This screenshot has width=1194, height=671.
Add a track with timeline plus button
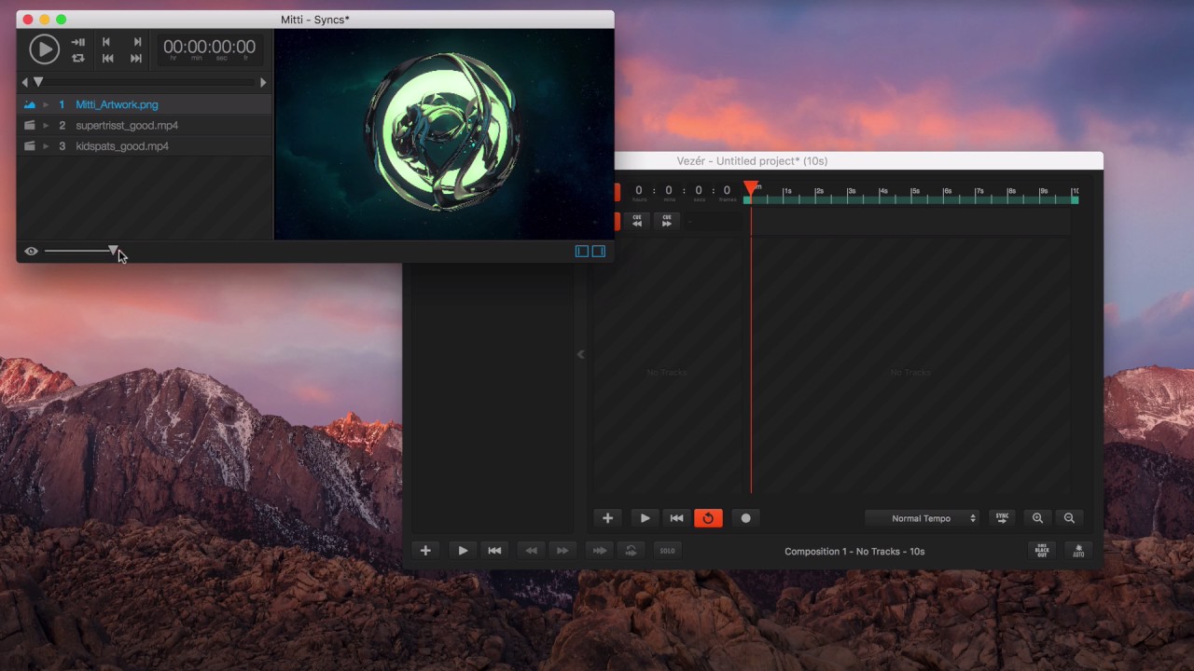607,518
